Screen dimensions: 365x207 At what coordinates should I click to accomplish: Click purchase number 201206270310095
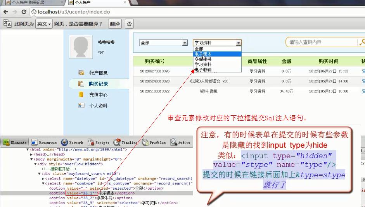[x=155, y=71]
